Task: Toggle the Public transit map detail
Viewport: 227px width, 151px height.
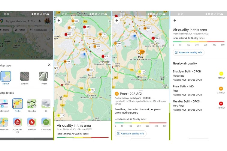Action: (x=4, y=105)
